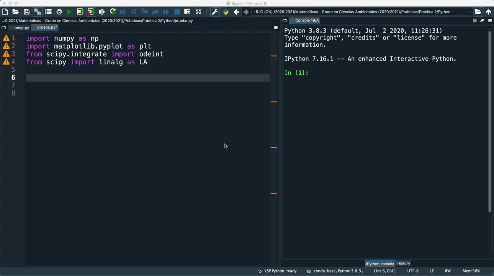Screen dimensions: 494x276
Task: Click 'LA' in line 4
Action: click(x=143, y=62)
